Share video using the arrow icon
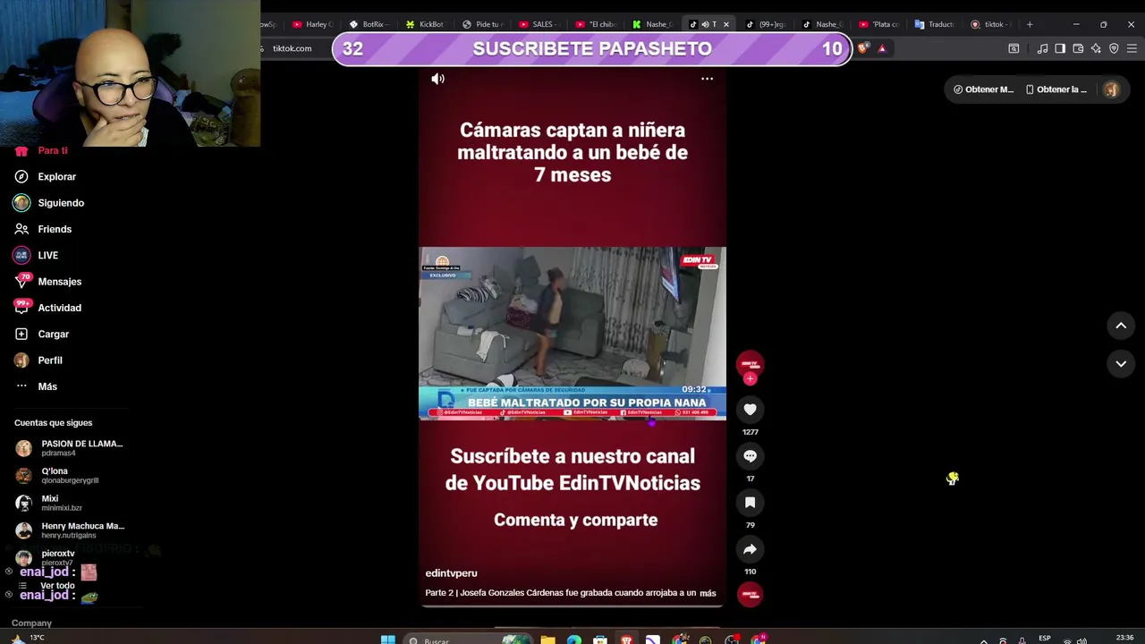This screenshot has height=644, width=1145. (x=750, y=549)
